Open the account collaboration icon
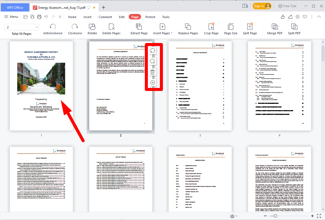325x220 pixels. (283, 17)
